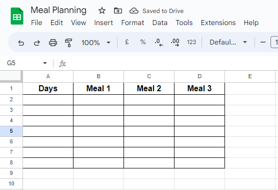The width and height of the screenshot is (278, 190).
Task: Select the Meal 2 header cell
Action: [x=149, y=89]
